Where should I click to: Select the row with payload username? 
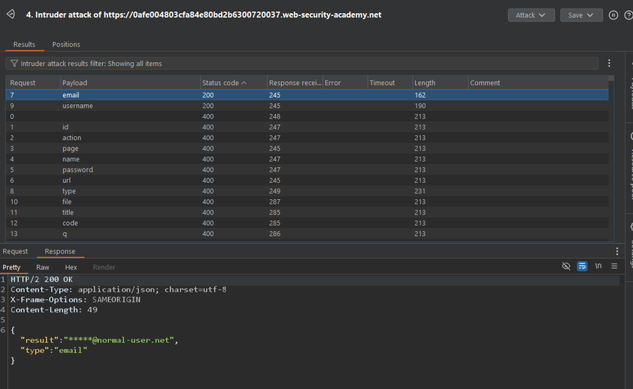(307, 106)
